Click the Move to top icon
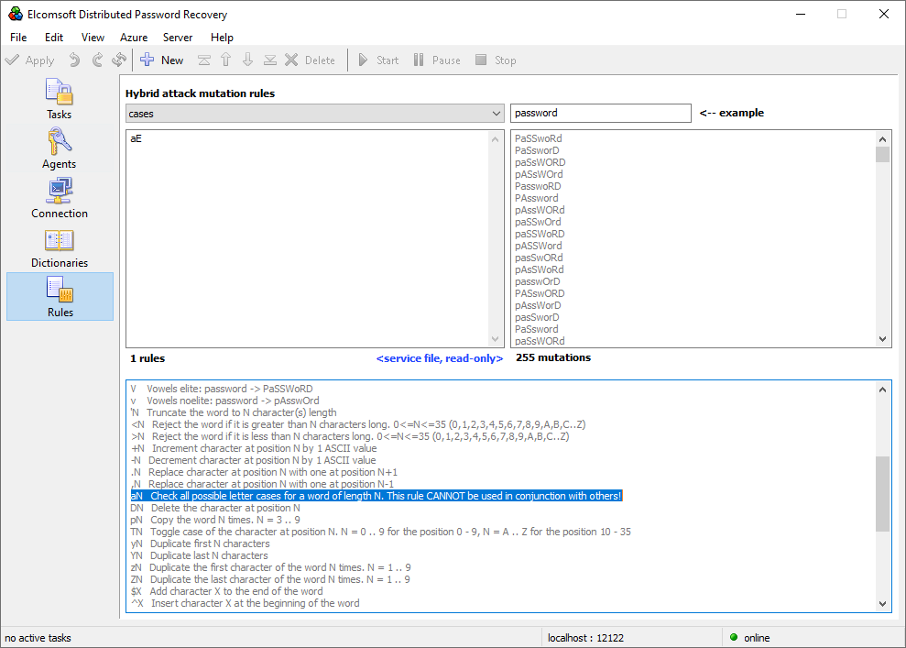The image size is (906, 648). (x=204, y=60)
